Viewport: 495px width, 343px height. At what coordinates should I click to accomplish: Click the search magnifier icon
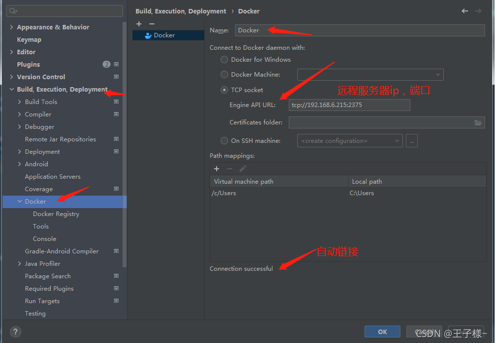[x=13, y=11]
